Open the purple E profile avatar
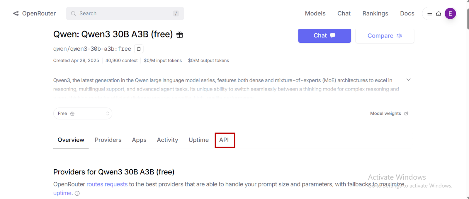The image size is (469, 199). click(x=450, y=13)
